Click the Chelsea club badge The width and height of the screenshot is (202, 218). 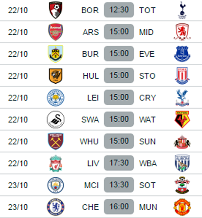pos(55,207)
